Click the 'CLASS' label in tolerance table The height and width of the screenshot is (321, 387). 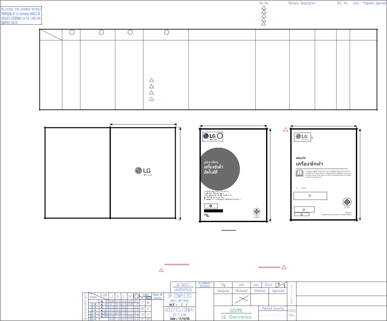click(x=104, y=295)
